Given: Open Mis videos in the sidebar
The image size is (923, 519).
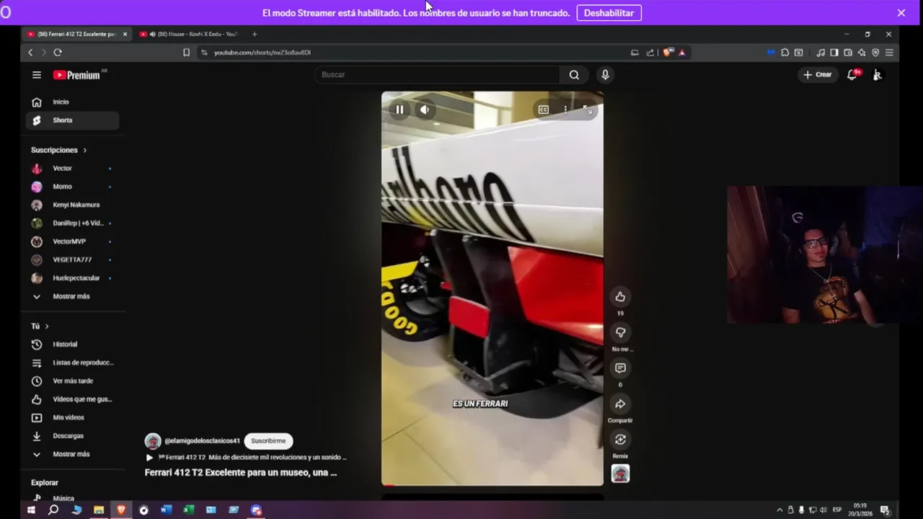Looking at the screenshot, I should coord(72,417).
